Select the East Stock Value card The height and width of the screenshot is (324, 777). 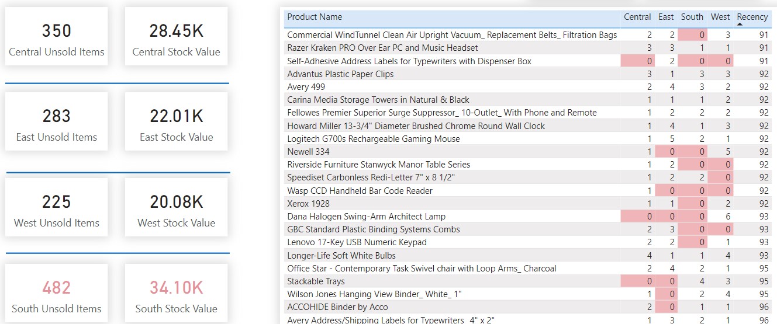pyautogui.click(x=176, y=121)
